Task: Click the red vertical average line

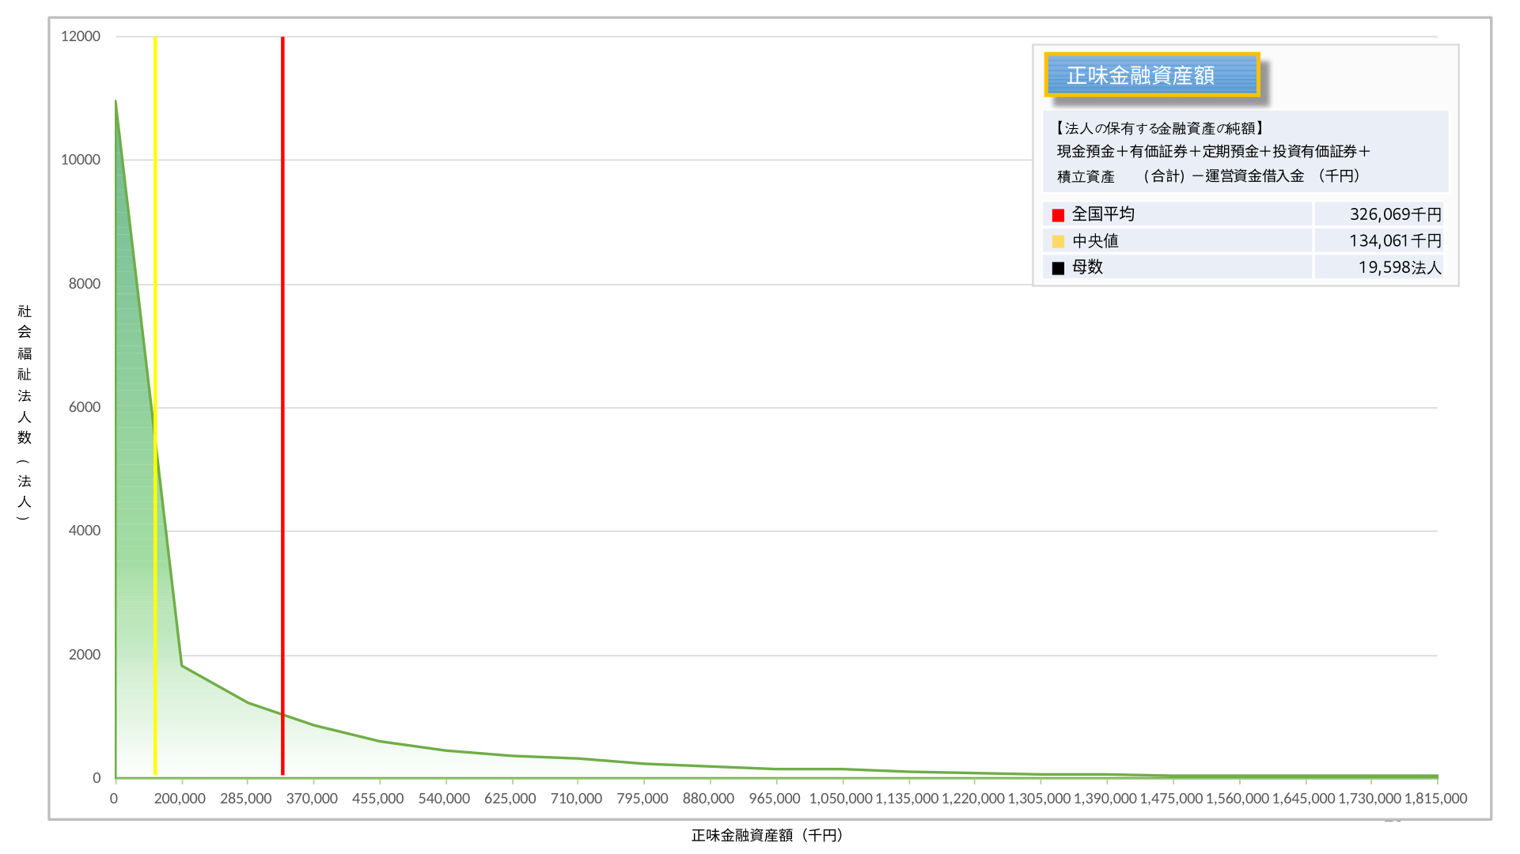Action: point(282,395)
